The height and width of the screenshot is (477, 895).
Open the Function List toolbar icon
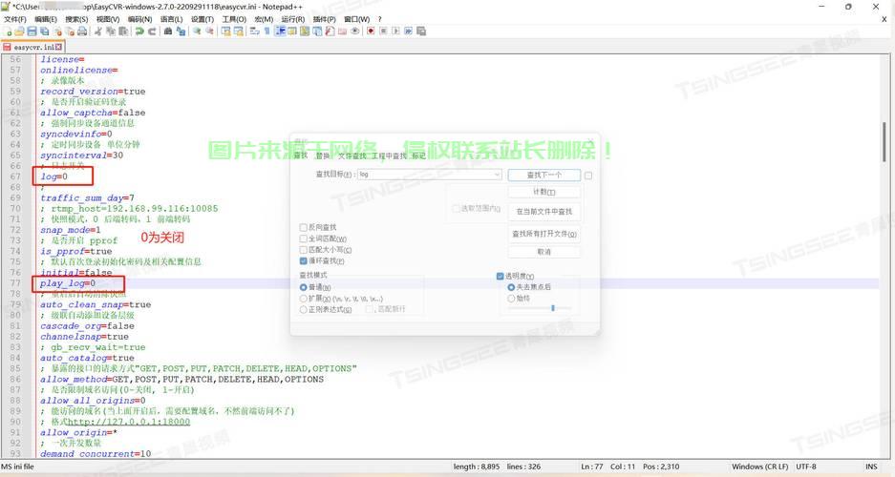click(x=330, y=31)
